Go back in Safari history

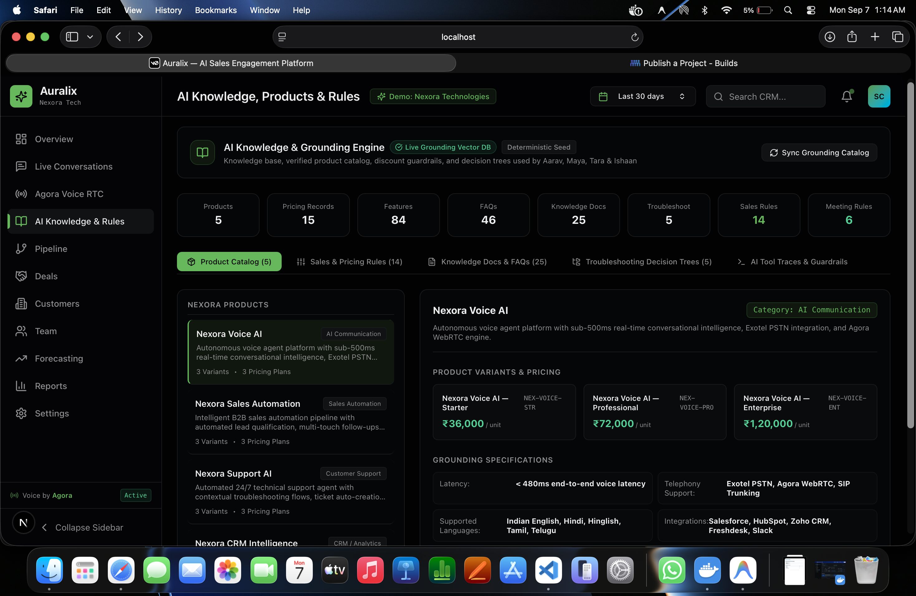pyautogui.click(x=118, y=36)
